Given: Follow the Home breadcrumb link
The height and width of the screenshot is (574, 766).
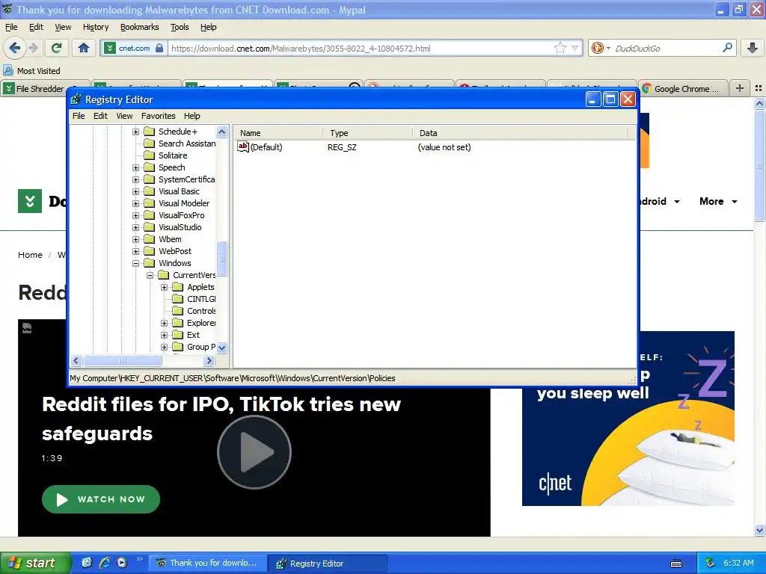Looking at the screenshot, I should pos(30,255).
